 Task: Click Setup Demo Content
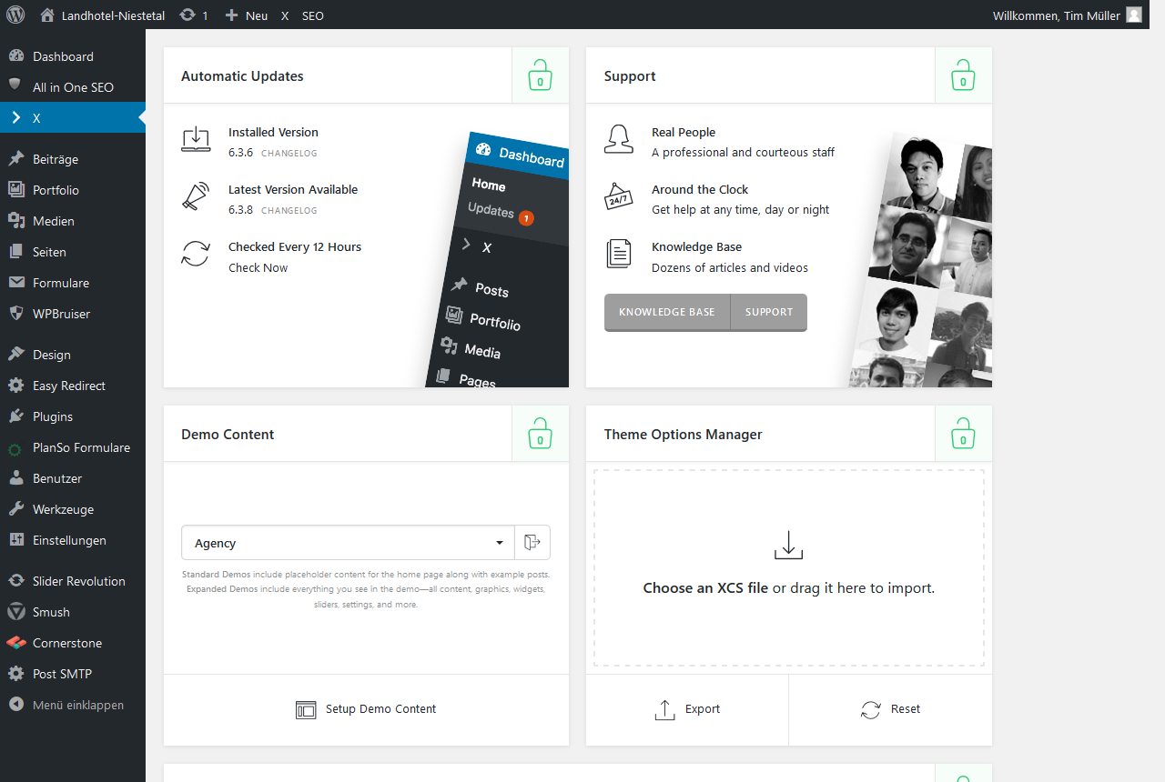(366, 709)
